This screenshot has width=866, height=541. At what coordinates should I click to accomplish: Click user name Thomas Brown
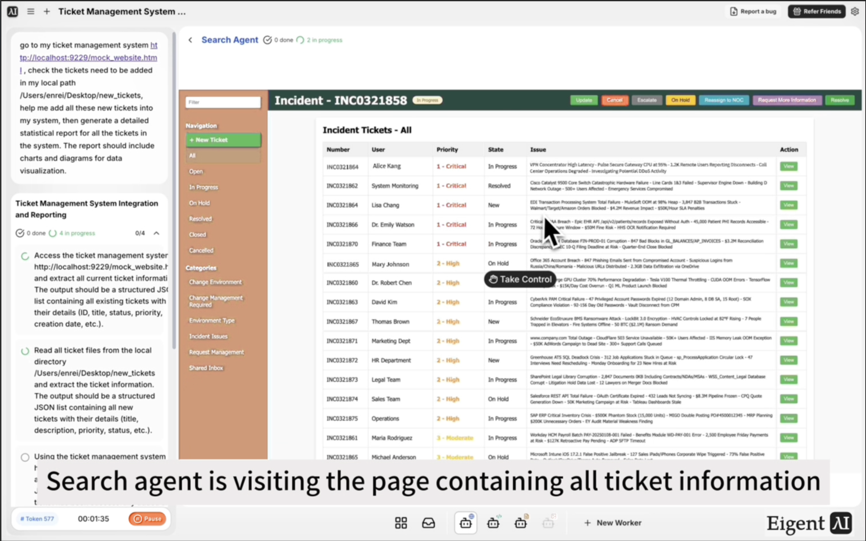390,322
